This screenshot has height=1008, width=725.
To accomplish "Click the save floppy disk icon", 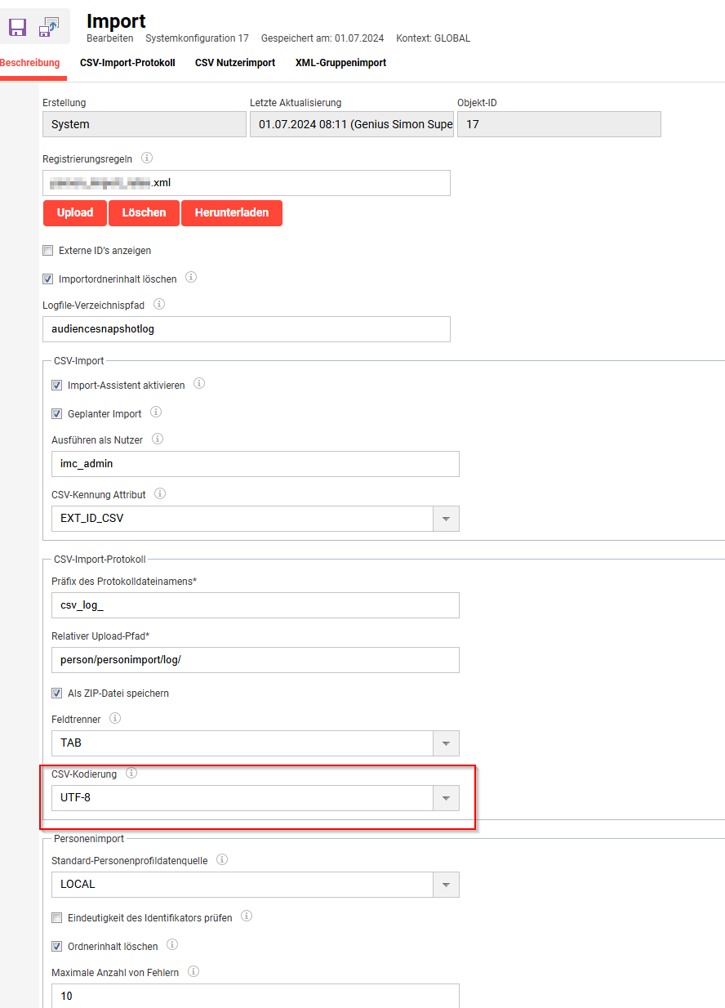I will pos(17,27).
